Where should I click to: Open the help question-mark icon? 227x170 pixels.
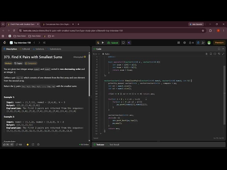38,144
